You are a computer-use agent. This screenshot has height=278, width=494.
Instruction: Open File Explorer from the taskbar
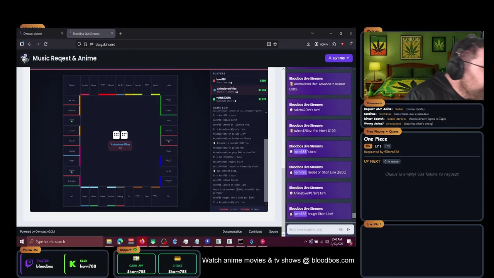click(109, 242)
